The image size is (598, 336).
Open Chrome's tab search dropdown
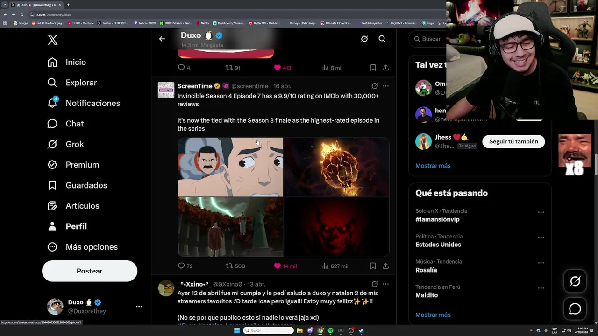click(x=5, y=5)
